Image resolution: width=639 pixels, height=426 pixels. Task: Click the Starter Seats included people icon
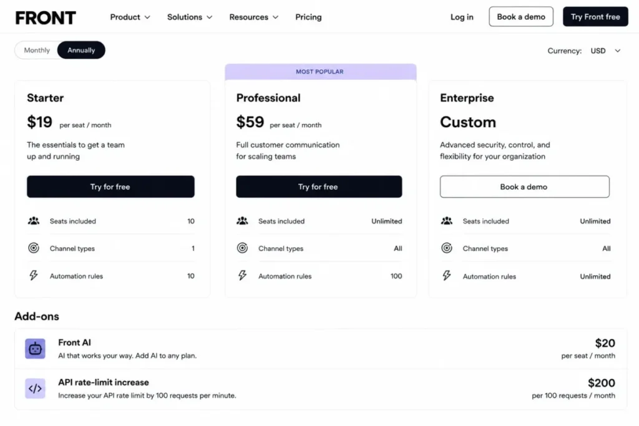pos(34,221)
